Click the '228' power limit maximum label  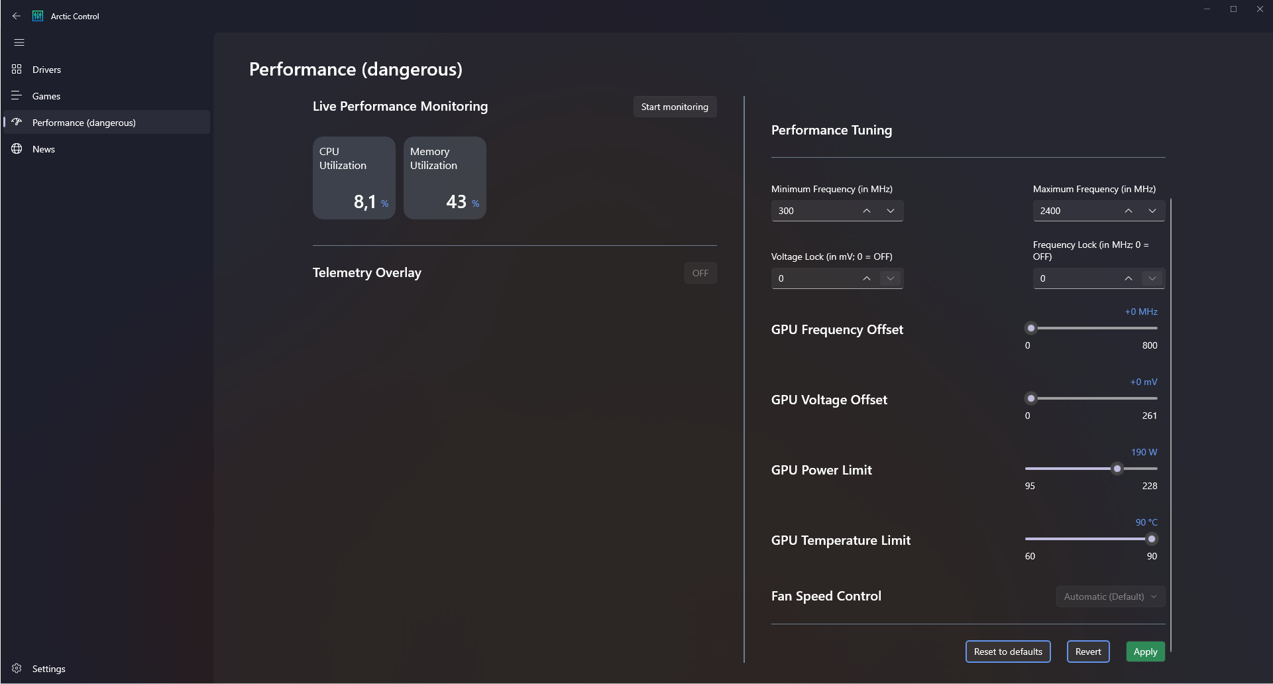(1150, 486)
